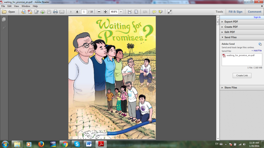This screenshot has height=148, width=264.
Task: Click the zoom in plus button
Action: [105, 12]
